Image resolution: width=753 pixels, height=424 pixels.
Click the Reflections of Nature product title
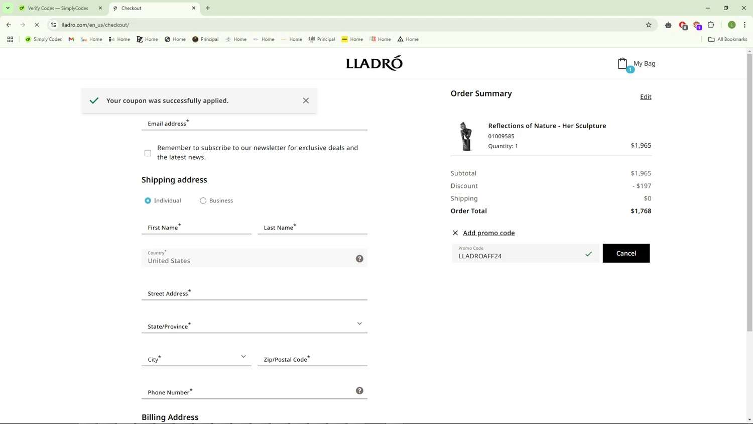click(547, 126)
